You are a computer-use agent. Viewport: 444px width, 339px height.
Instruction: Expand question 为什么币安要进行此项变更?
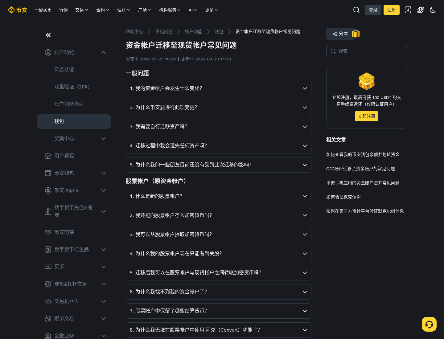click(x=219, y=108)
